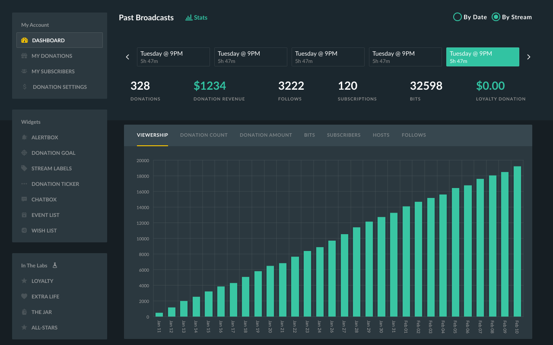
Task: Click the My Subscribers people icon
Action: click(24, 71)
